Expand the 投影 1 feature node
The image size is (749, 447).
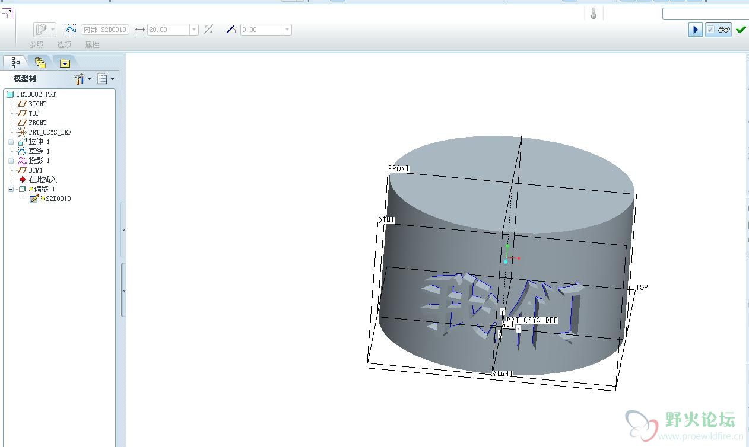pos(11,161)
